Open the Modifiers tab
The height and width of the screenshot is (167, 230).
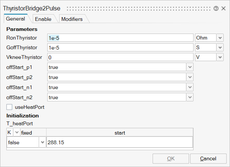(x=72, y=19)
